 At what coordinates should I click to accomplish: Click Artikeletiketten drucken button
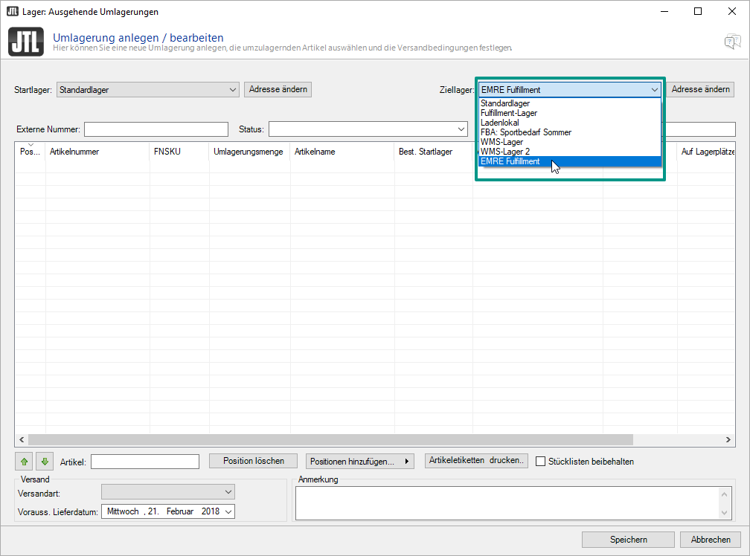[x=476, y=461]
